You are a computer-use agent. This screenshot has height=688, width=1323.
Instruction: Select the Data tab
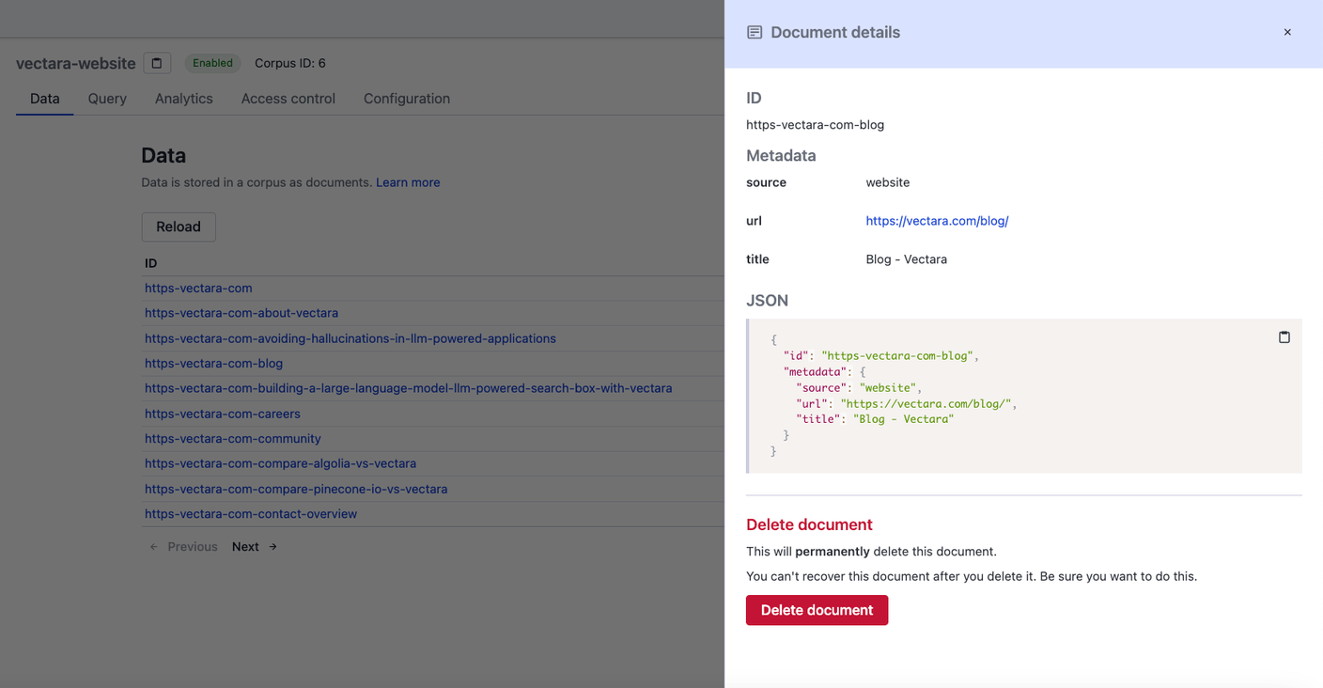coord(44,99)
